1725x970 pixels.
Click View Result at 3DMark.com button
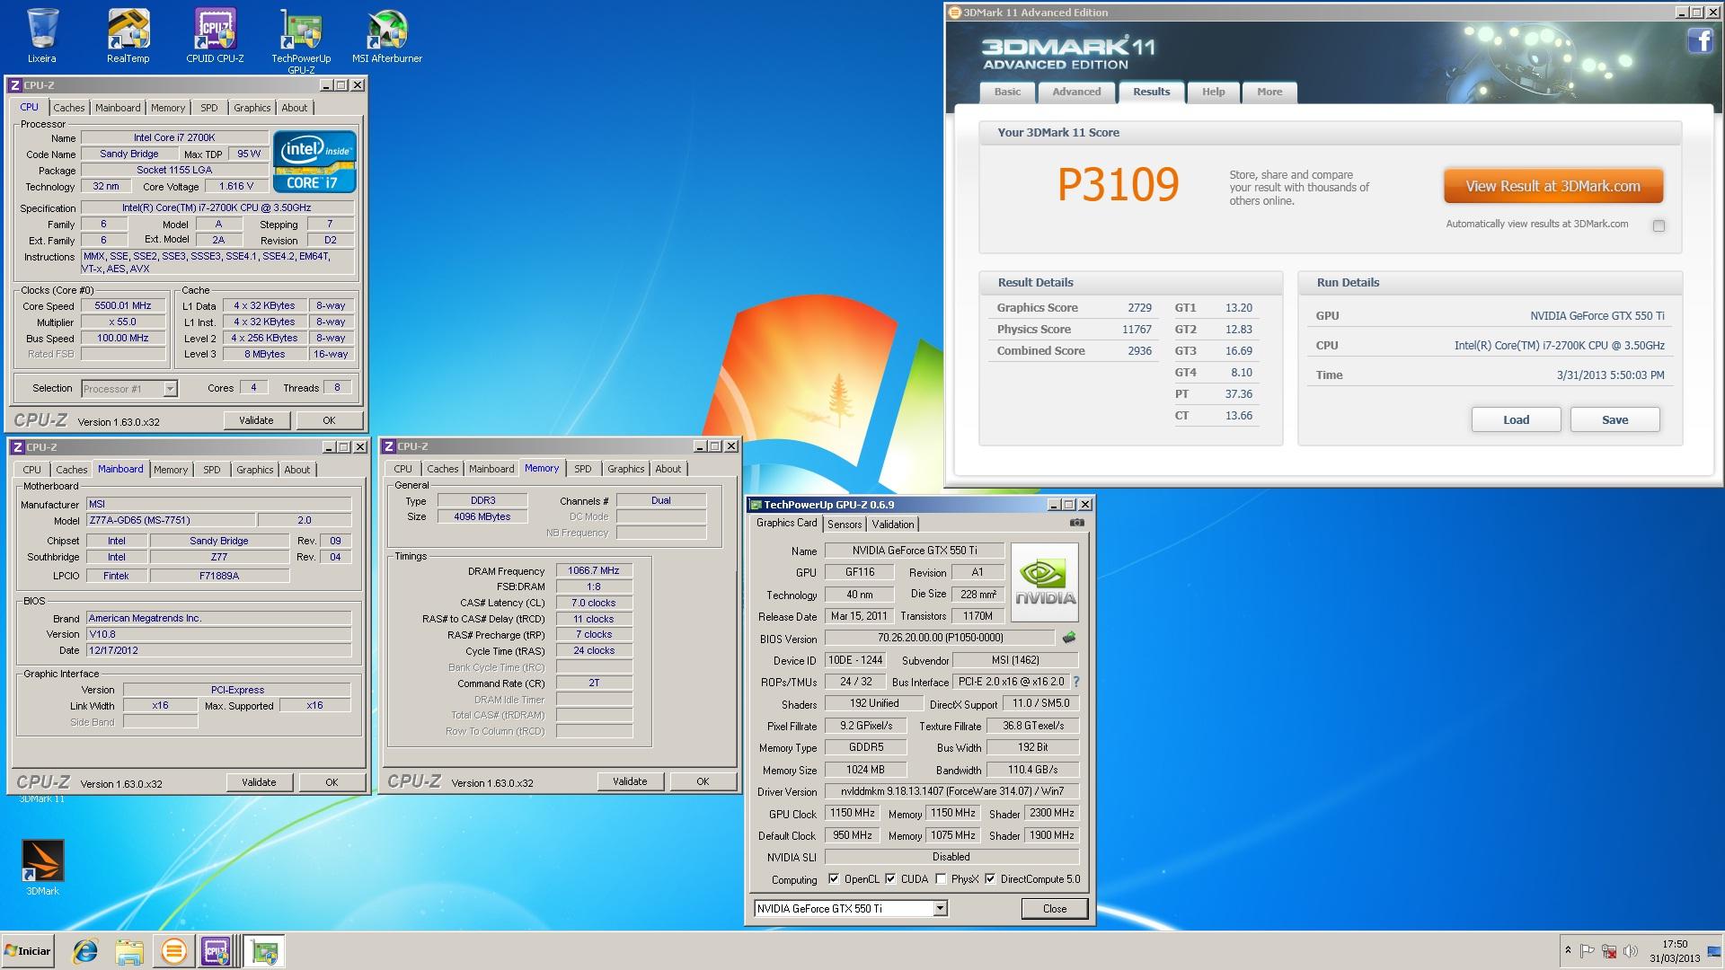(x=1553, y=187)
